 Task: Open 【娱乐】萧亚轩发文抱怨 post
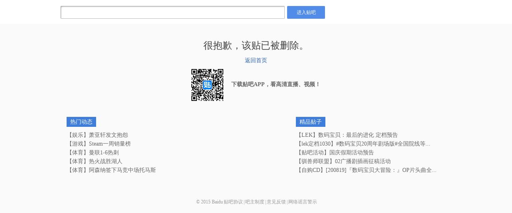[97, 135]
